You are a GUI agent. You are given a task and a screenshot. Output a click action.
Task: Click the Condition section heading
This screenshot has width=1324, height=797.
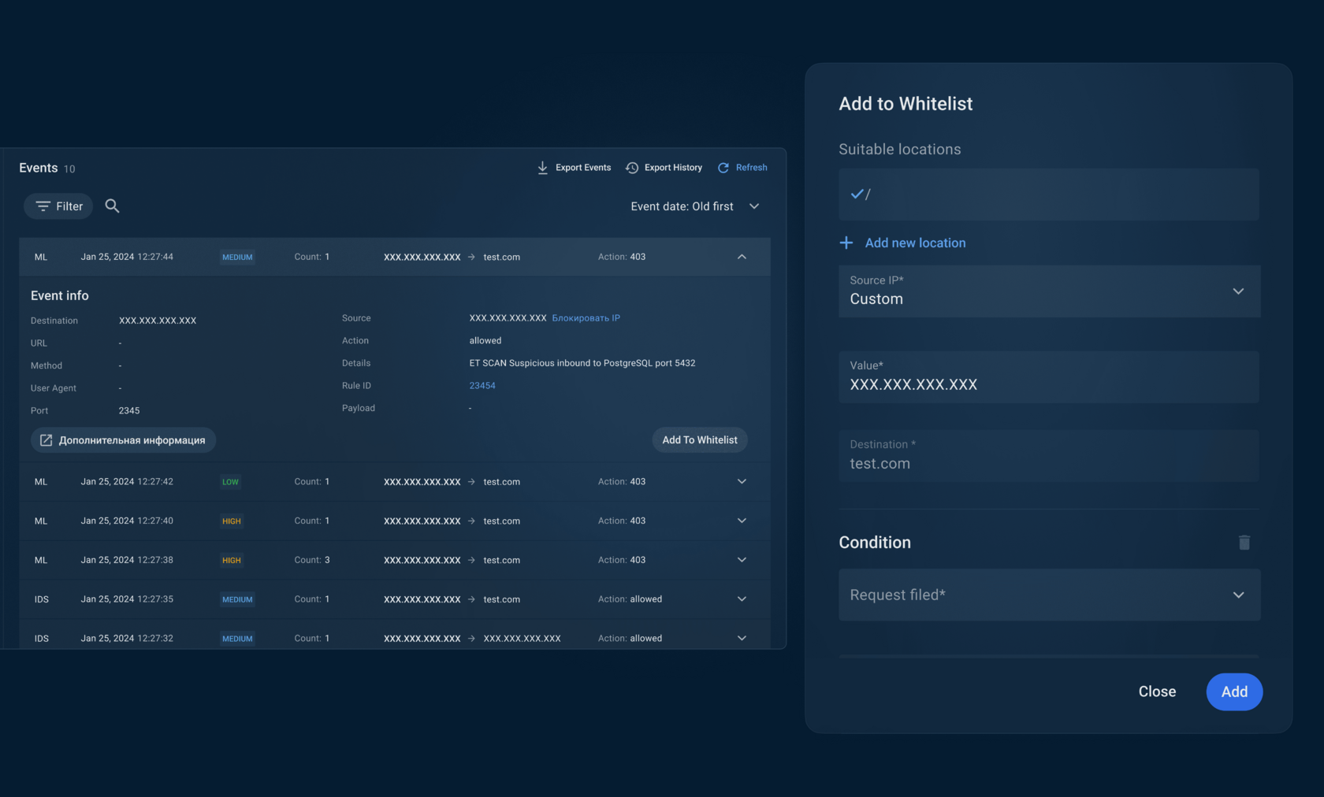[x=875, y=543]
